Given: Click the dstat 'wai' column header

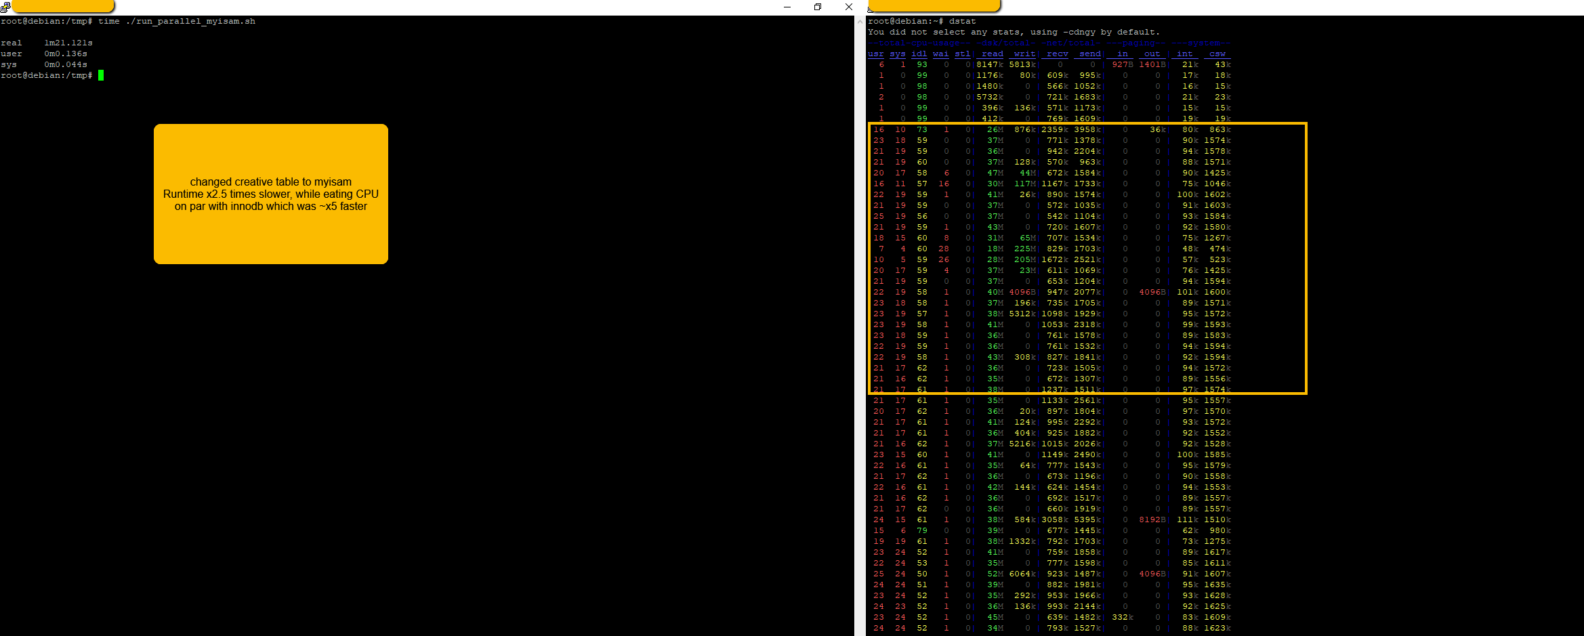Looking at the screenshot, I should coord(940,54).
